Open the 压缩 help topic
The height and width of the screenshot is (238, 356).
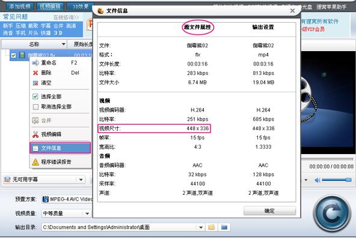[20, 26]
